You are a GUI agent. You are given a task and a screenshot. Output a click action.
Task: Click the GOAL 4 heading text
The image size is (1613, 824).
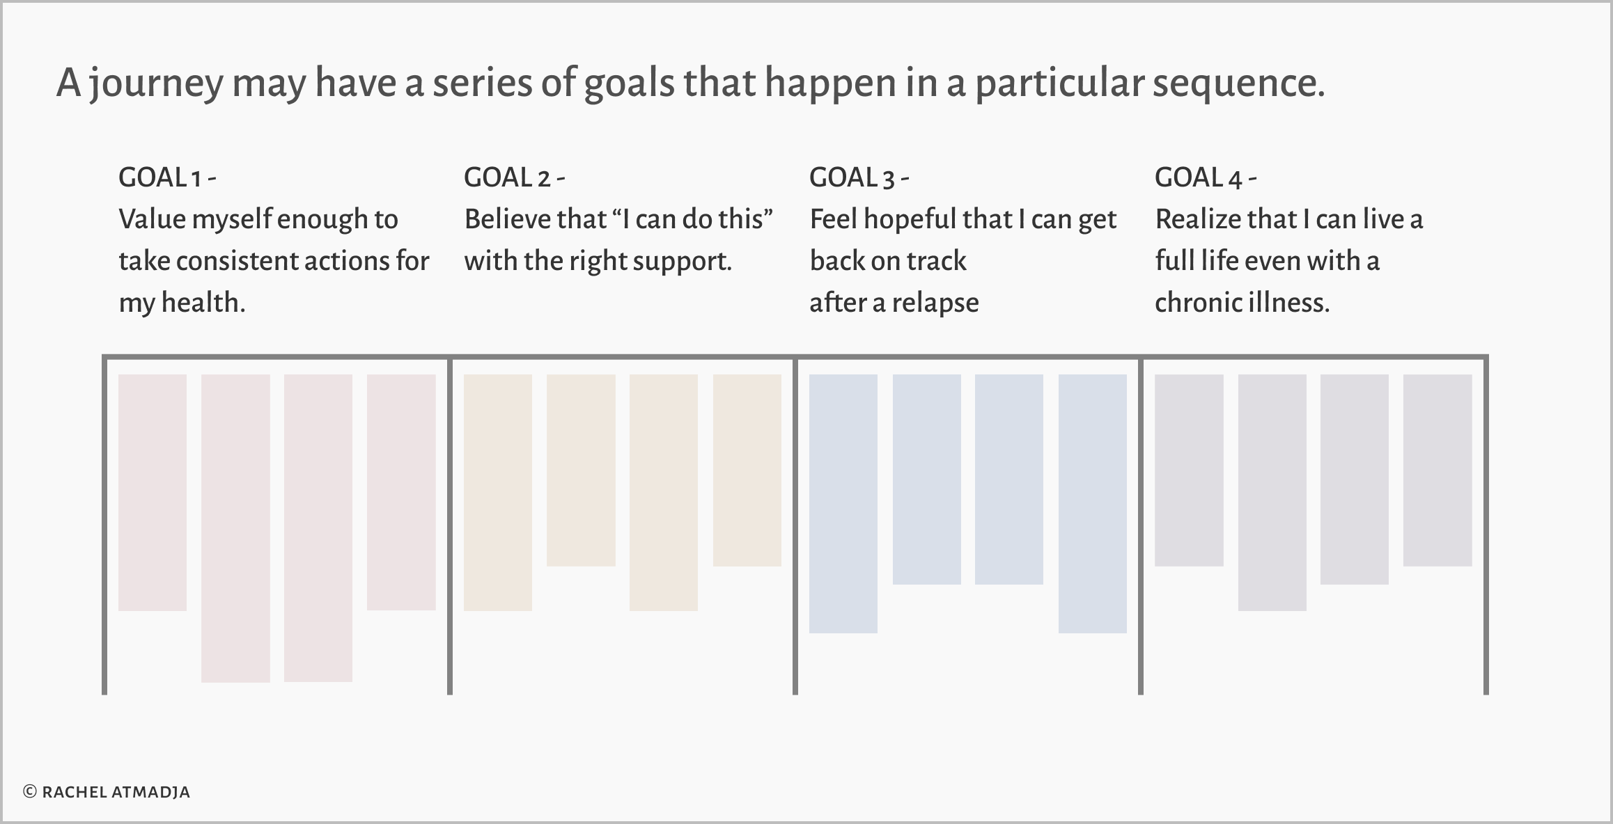pyautogui.click(x=1206, y=177)
